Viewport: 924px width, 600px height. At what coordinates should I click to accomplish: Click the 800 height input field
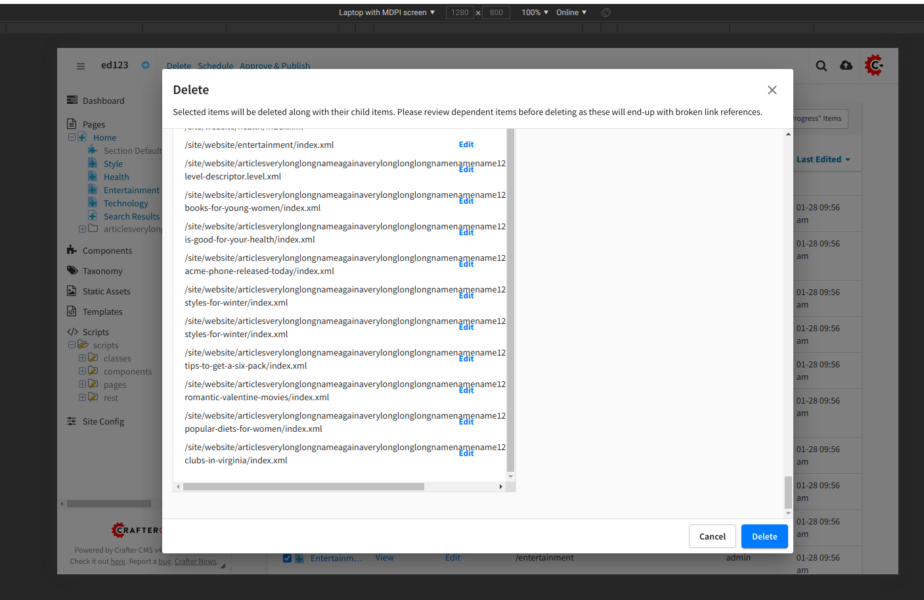point(496,12)
